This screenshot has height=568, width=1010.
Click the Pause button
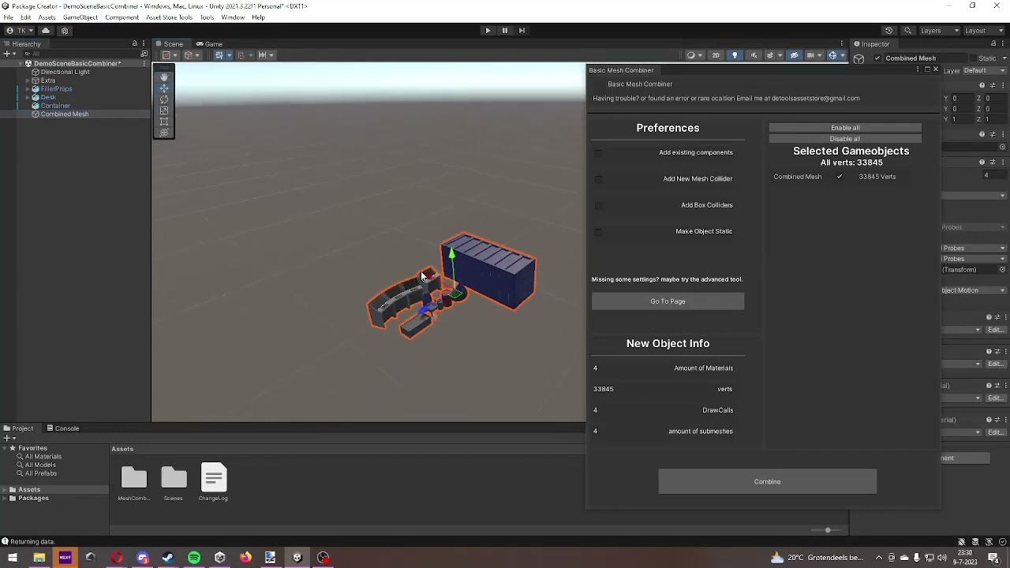tap(504, 30)
